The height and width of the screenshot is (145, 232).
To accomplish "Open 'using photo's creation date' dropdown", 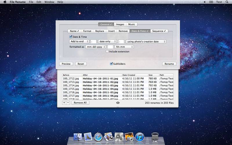I will coord(146,41).
